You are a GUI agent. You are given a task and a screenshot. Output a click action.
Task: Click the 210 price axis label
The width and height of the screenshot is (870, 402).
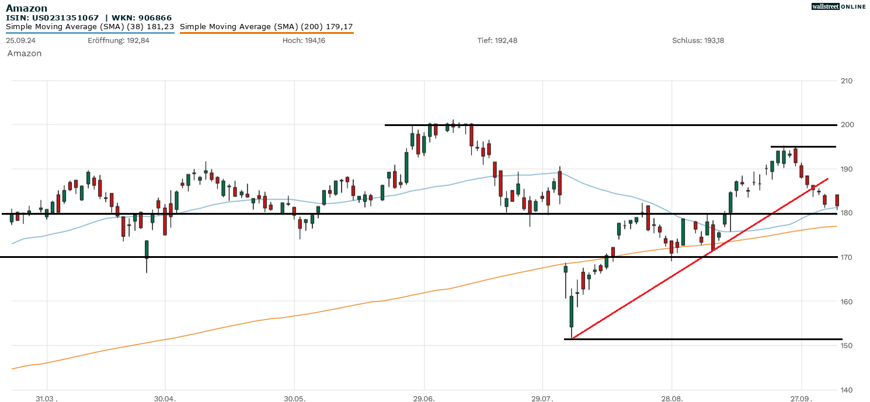(847, 81)
